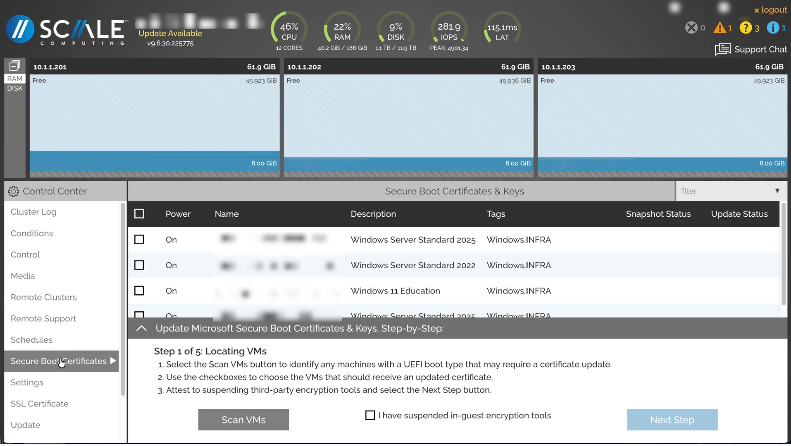
Task: Click node 10.1.1.203 used RAM bar
Action: click(x=662, y=164)
